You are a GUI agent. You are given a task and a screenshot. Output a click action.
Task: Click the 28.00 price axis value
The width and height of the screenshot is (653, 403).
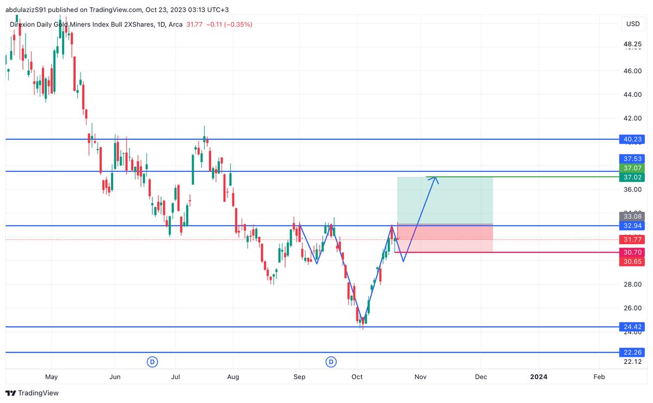pyautogui.click(x=633, y=284)
